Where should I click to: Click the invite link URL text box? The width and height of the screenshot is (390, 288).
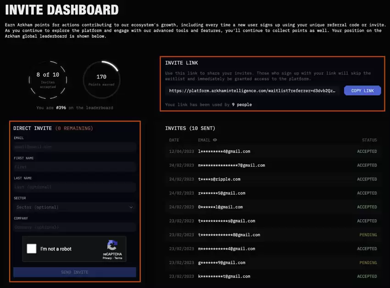253,91
